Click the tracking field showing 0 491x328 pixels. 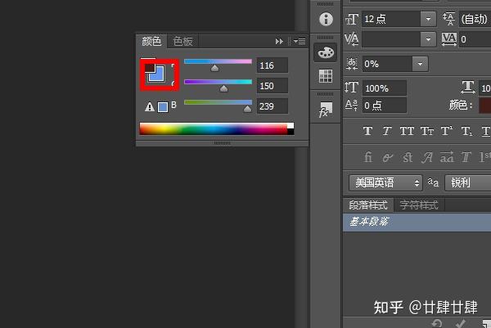click(x=475, y=39)
